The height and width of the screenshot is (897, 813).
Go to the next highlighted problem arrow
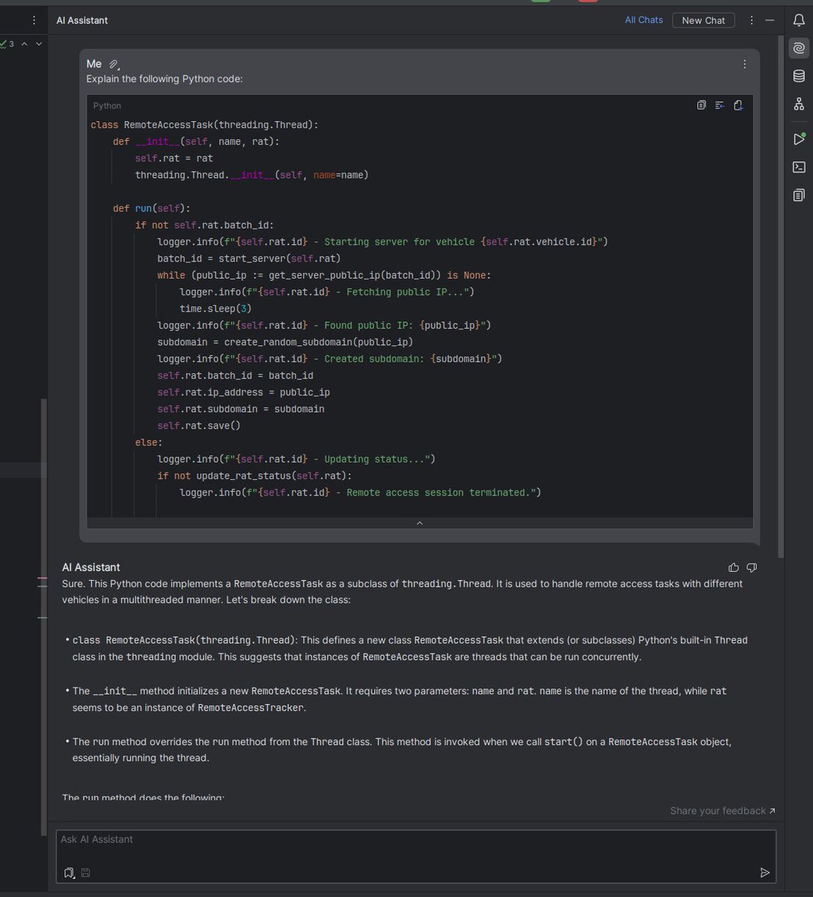(39, 44)
